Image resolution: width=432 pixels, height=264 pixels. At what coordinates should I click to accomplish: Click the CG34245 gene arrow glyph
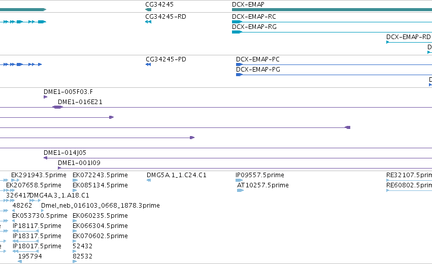click(x=148, y=10)
